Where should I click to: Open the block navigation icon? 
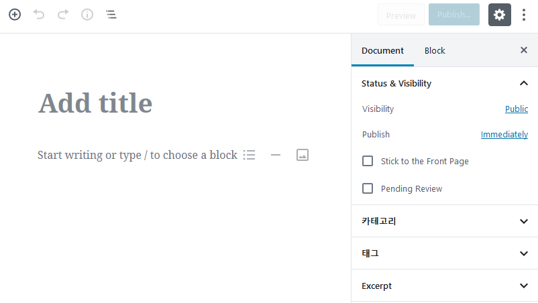tap(111, 14)
